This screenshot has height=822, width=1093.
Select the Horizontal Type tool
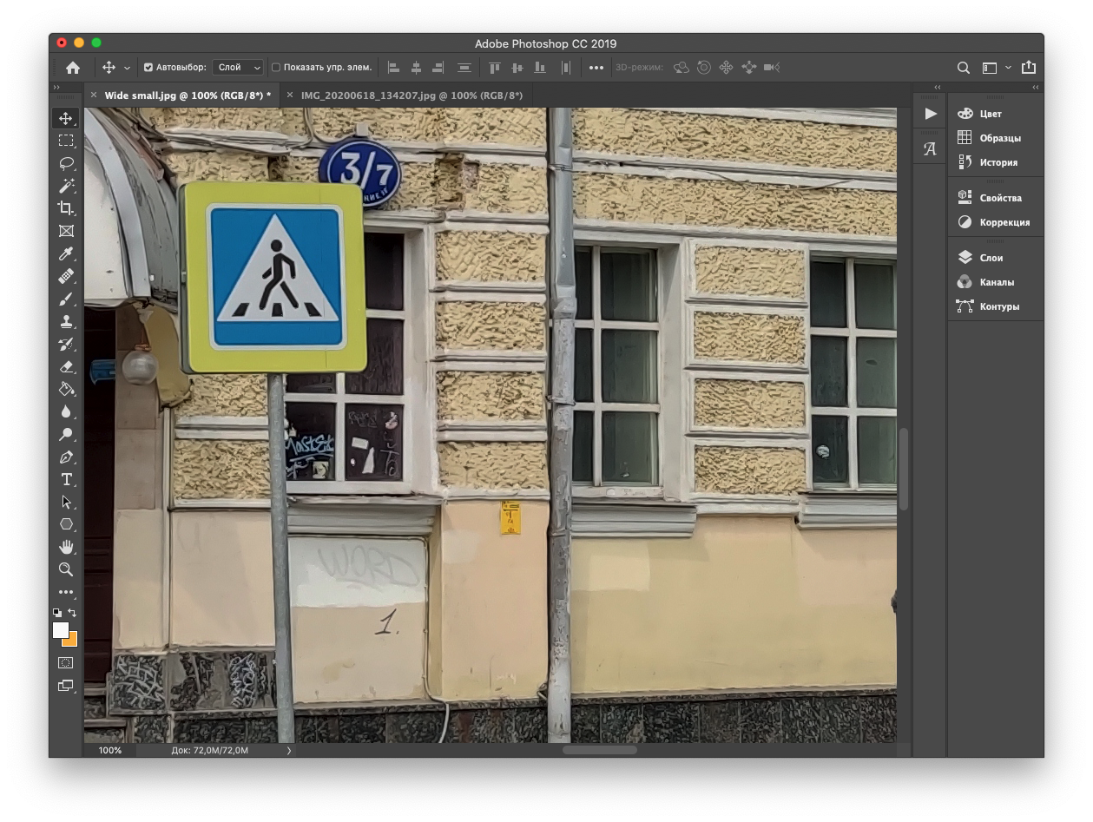66,479
